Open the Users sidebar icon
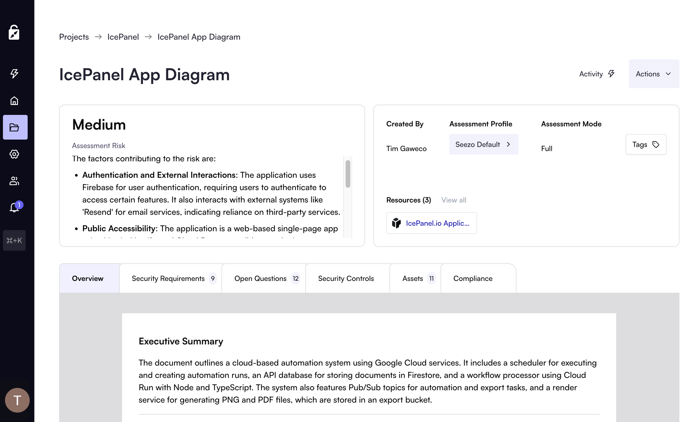 click(14, 181)
